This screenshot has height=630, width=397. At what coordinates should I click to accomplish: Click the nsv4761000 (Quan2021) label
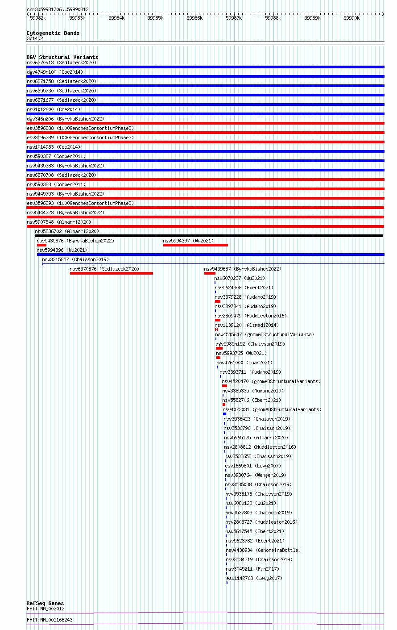[245, 363]
